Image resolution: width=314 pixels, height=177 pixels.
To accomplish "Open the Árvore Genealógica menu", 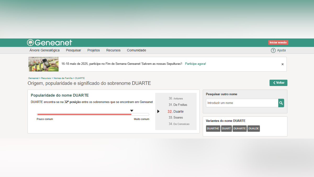I will [x=44, y=50].
